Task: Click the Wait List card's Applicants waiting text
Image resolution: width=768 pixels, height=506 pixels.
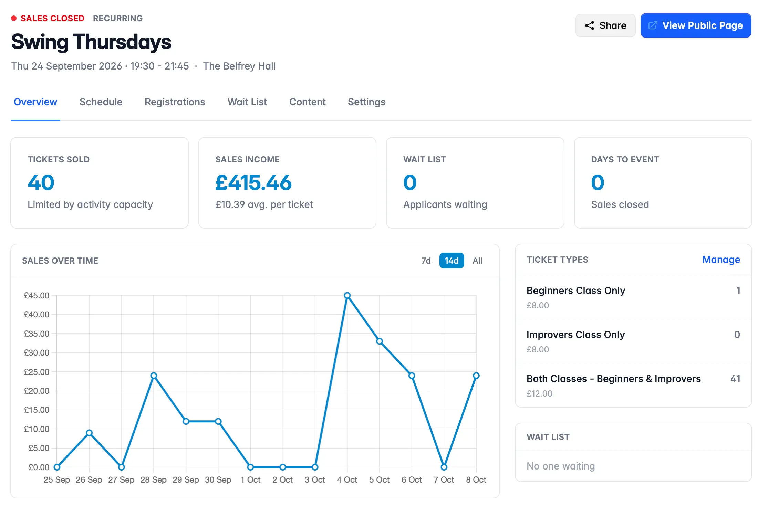Action: tap(445, 204)
